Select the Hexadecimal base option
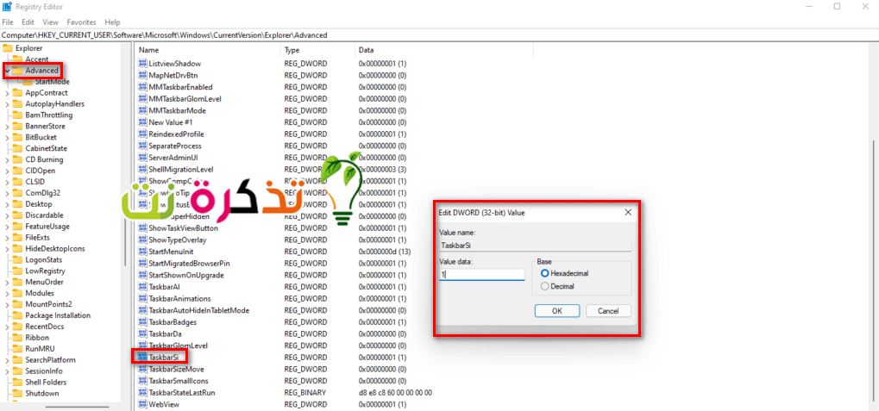This screenshot has width=879, height=411. (x=544, y=273)
